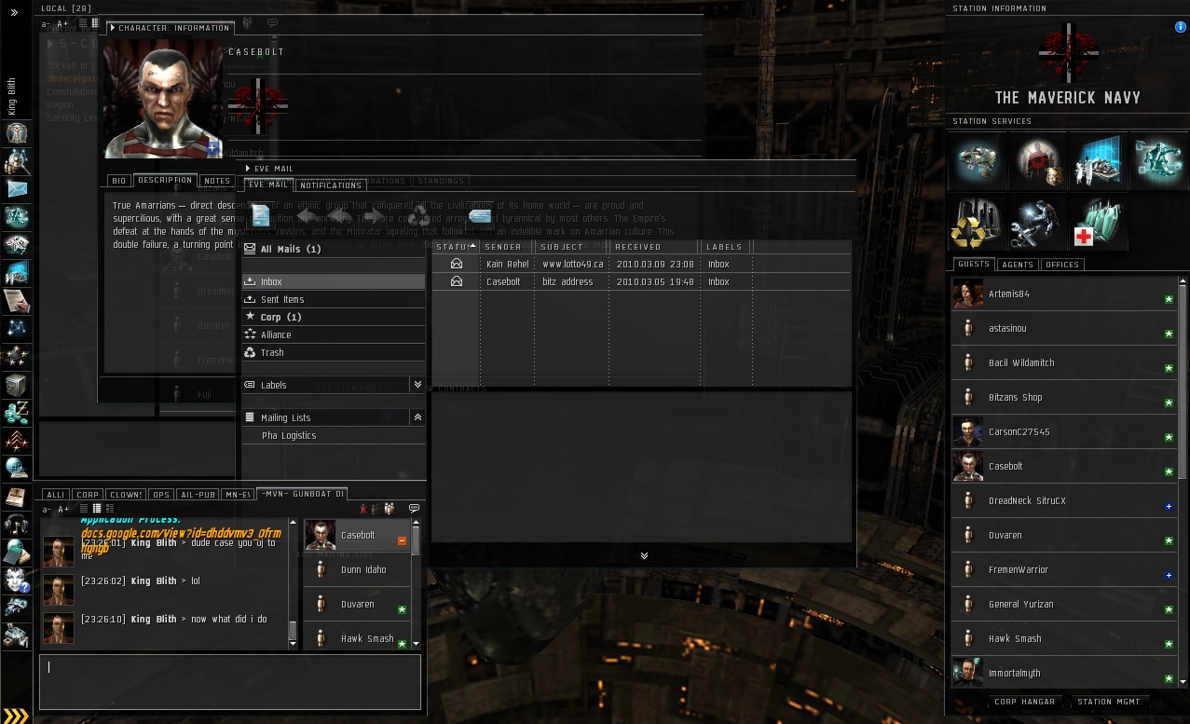Open the Help face icon
Viewport: 1190px width, 724px height.
click(x=16, y=581)
